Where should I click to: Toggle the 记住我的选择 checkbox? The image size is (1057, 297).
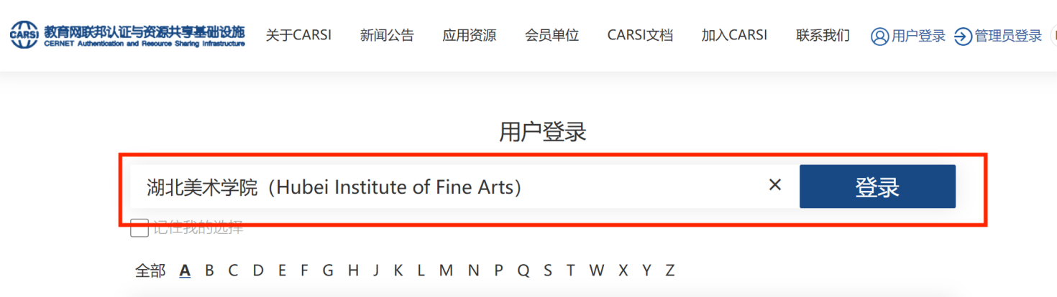139,228
